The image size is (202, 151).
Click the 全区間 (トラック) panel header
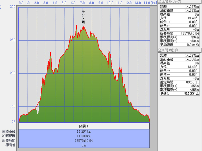169,1
